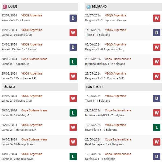Screen dimensions: 162x162
Task: Select the SÂN KHÁCH section header
Action: tap(123, 87)
